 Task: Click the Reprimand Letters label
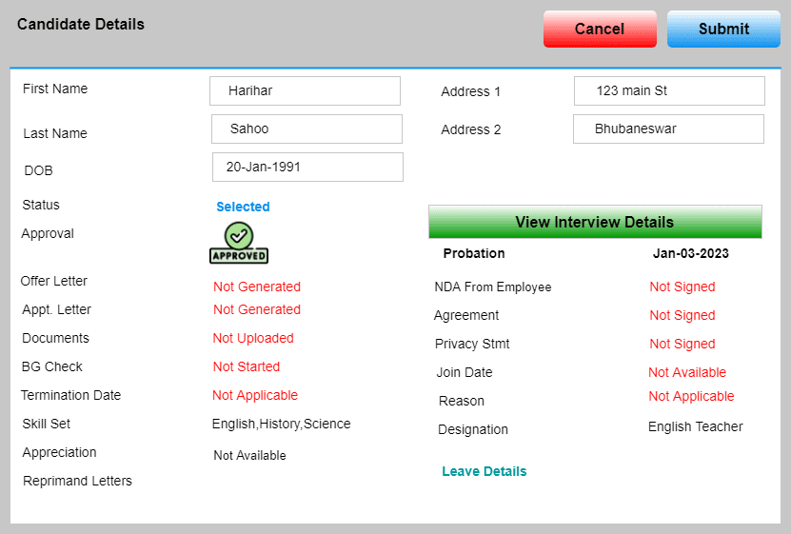77,481
